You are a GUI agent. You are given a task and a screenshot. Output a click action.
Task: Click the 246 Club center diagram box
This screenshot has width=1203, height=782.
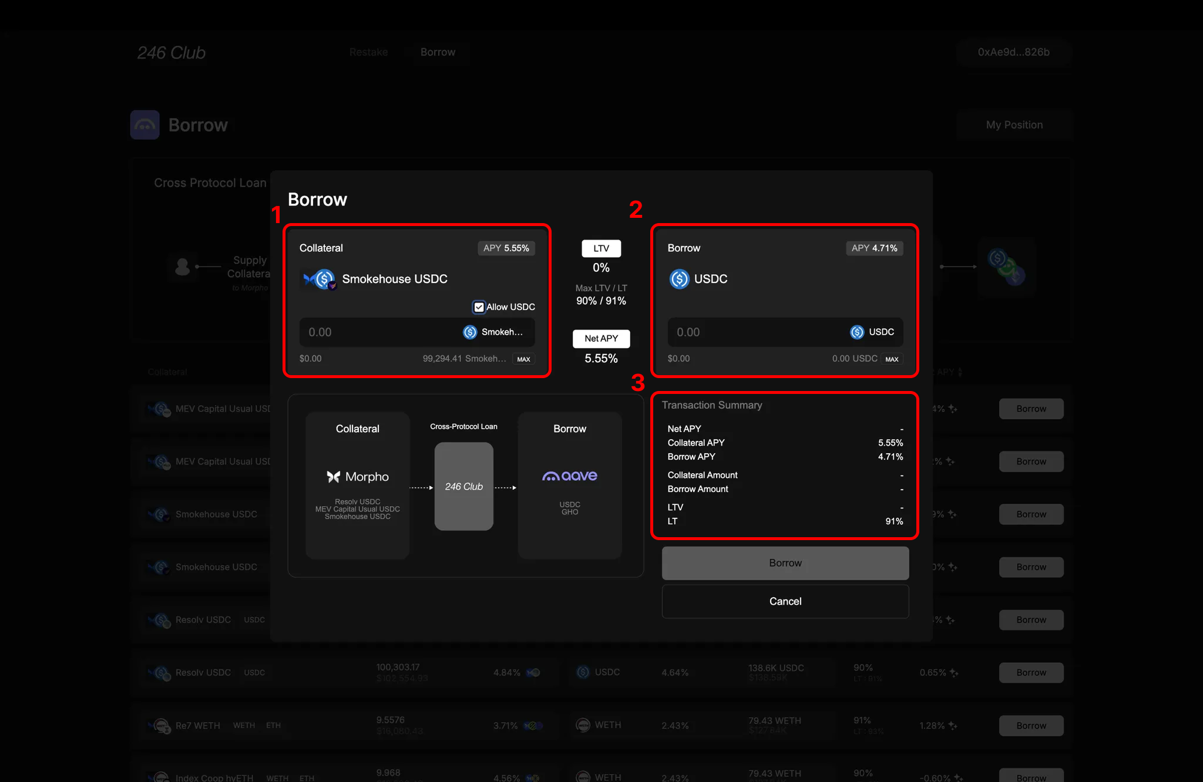pyautogui.click(x=463, y=486)
